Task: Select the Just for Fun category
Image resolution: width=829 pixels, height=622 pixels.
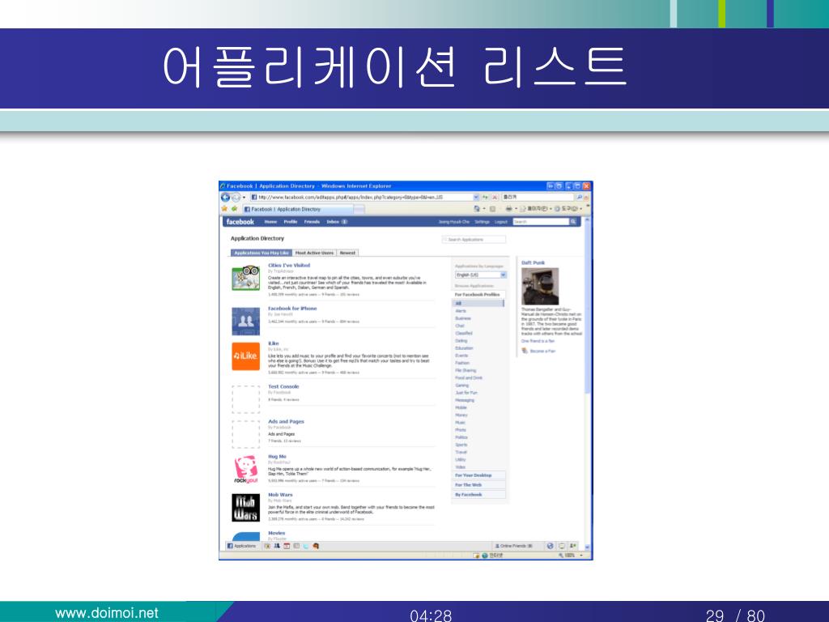Action: 466,393
